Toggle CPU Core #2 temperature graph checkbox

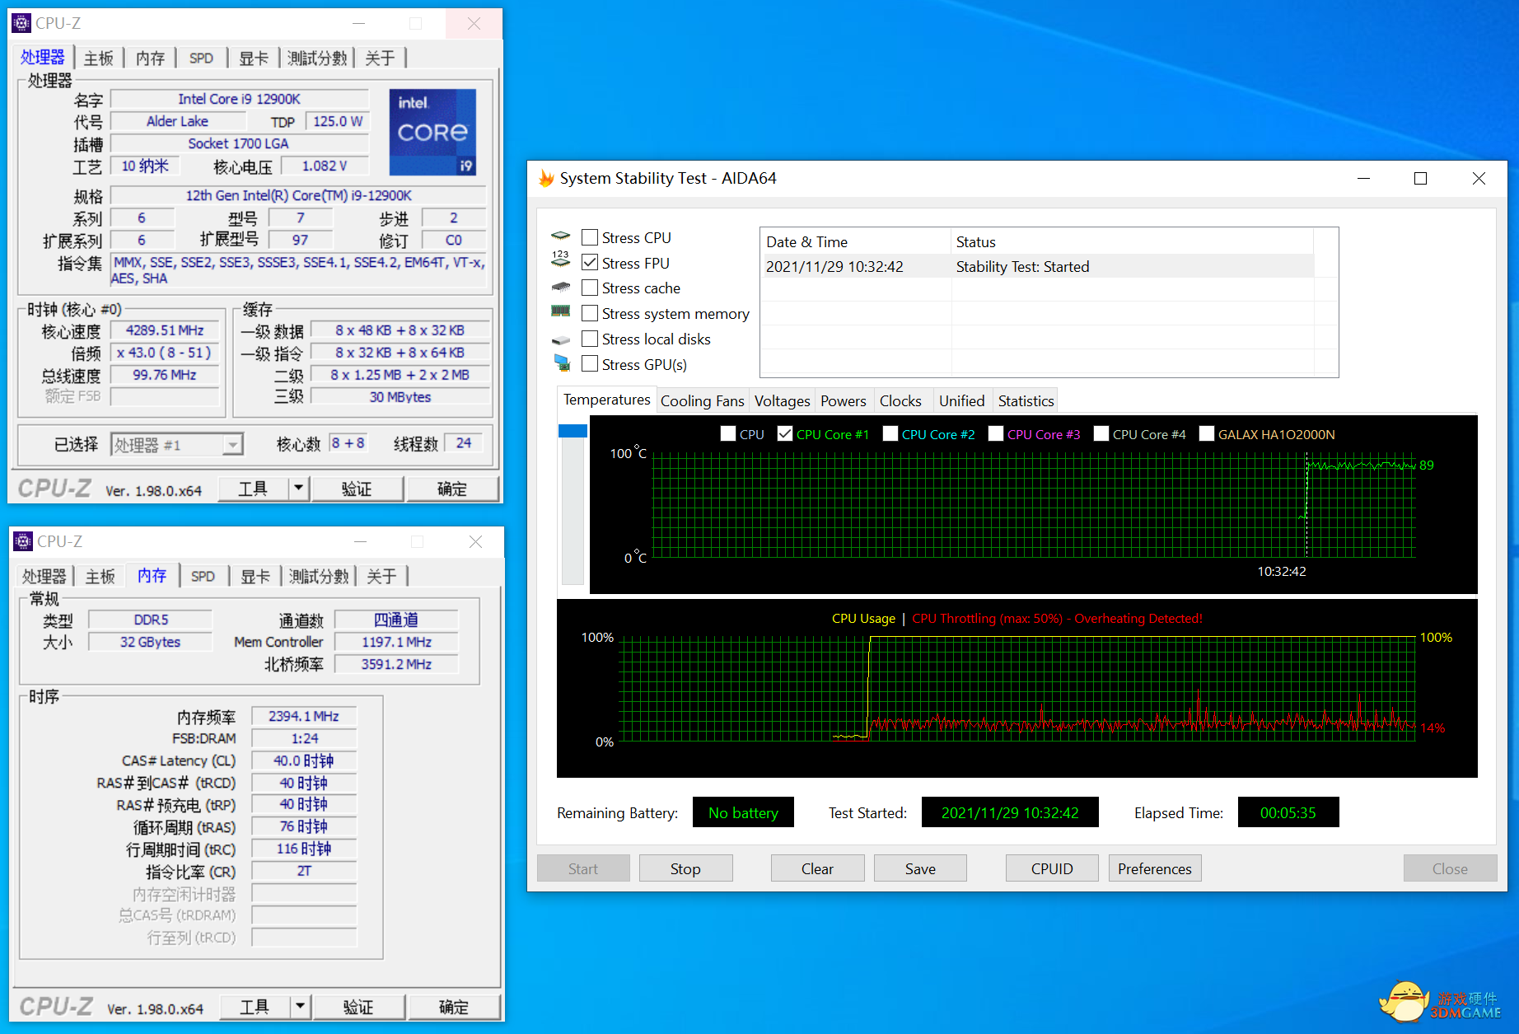pyautogui.click(x=890, y=434)
